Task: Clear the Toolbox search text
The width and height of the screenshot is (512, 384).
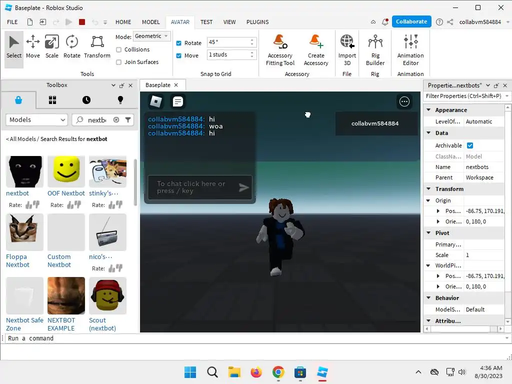Action: click(116, 120)
